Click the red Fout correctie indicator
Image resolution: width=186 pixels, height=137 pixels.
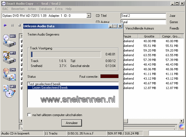coord(109,76)
